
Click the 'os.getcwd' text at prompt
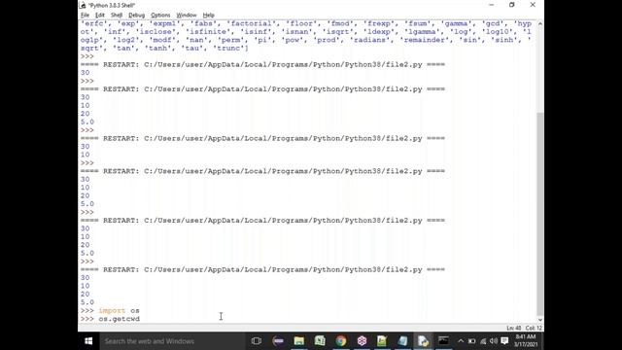[x=119, y=319]
